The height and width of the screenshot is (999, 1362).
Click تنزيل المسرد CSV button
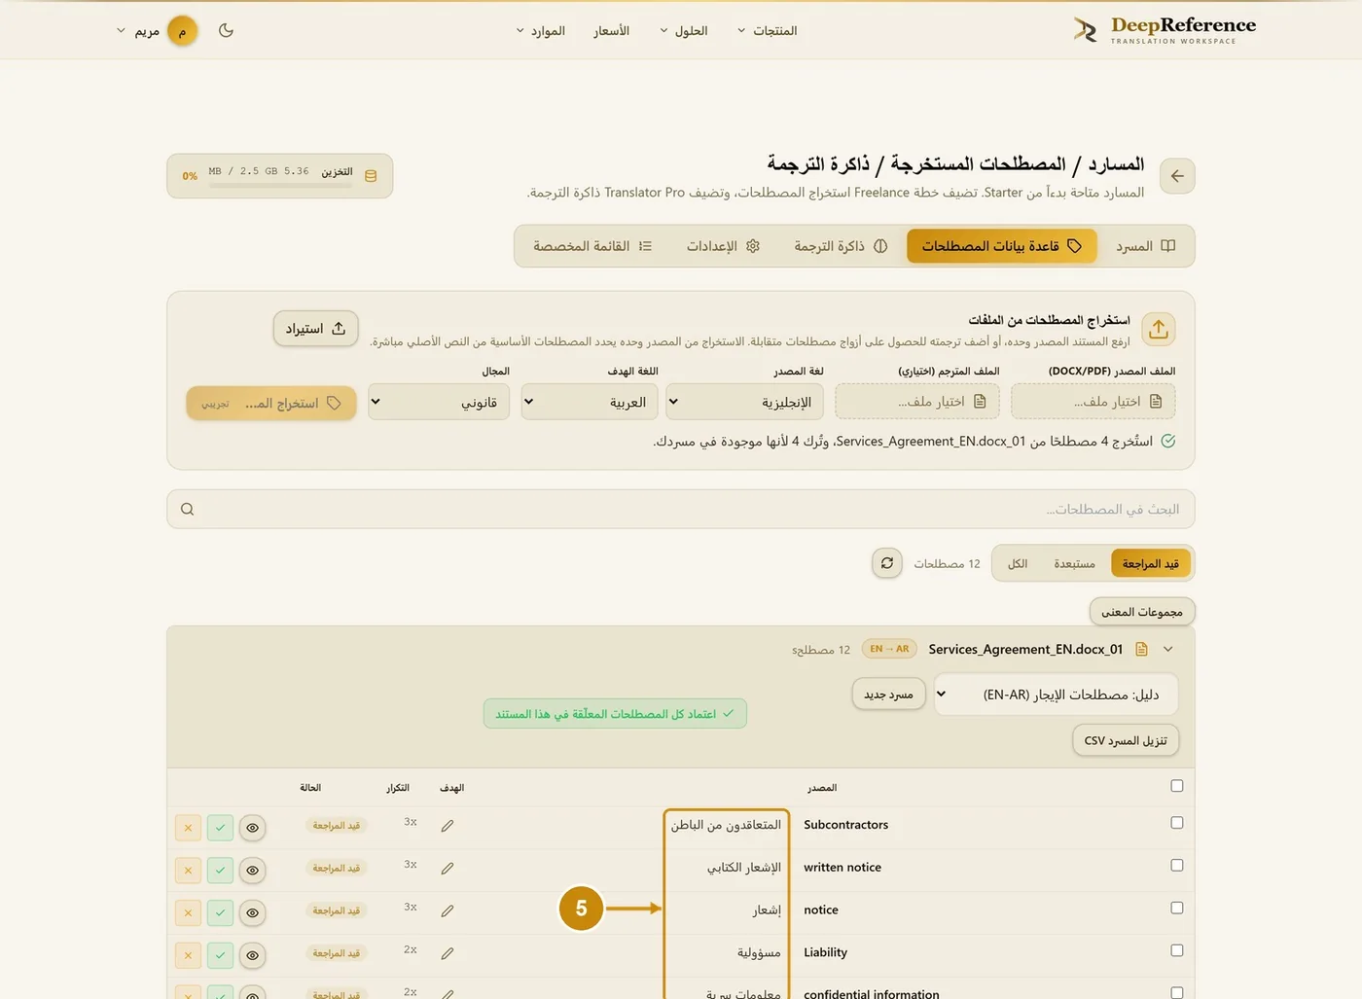click(1126, 740)
